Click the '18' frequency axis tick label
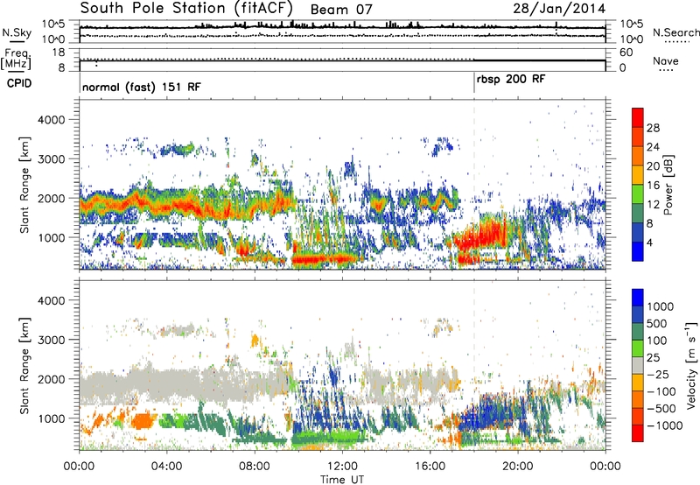 [59, 53]
